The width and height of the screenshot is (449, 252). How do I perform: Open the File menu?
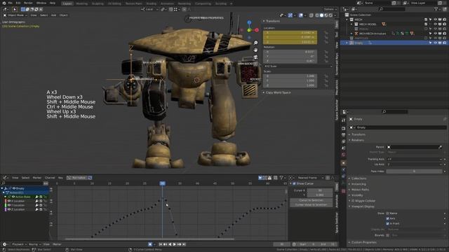coord(11,3)
